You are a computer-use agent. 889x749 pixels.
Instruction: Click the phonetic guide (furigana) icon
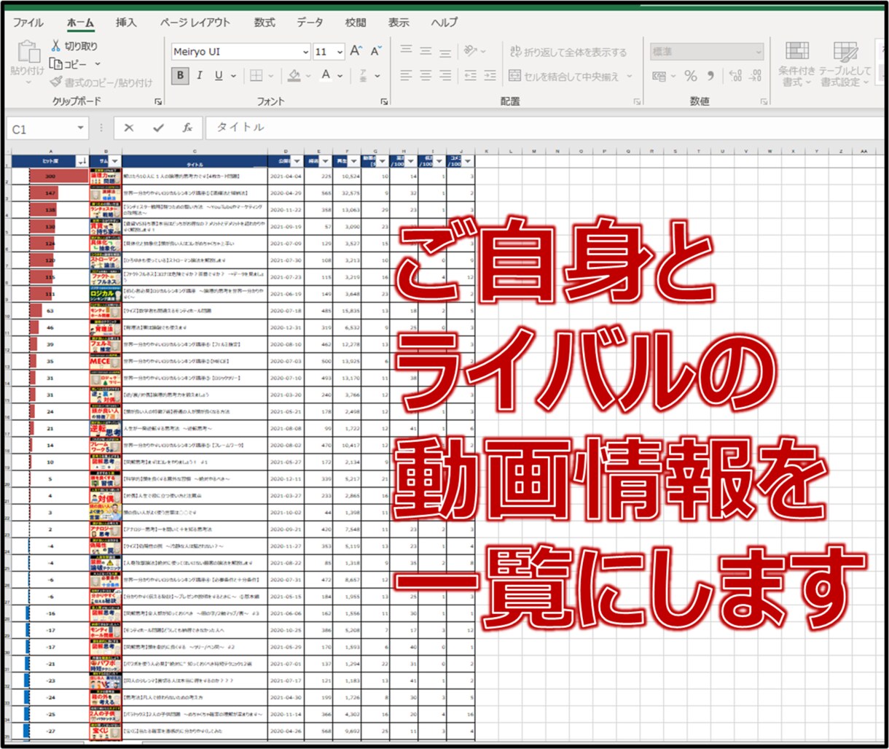(x=362, y=75)
